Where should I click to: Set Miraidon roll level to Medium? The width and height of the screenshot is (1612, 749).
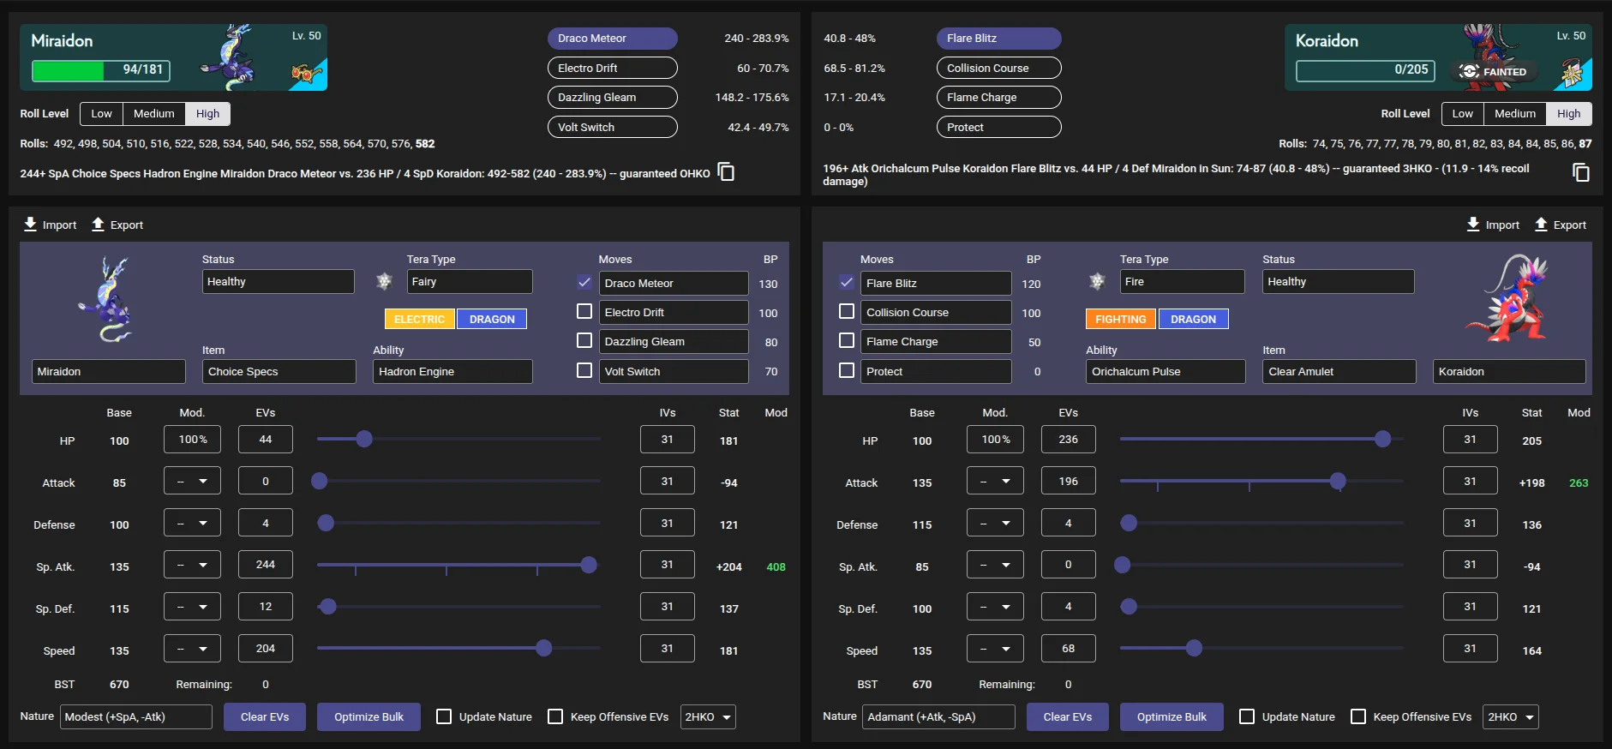click(x=154, y=113)
